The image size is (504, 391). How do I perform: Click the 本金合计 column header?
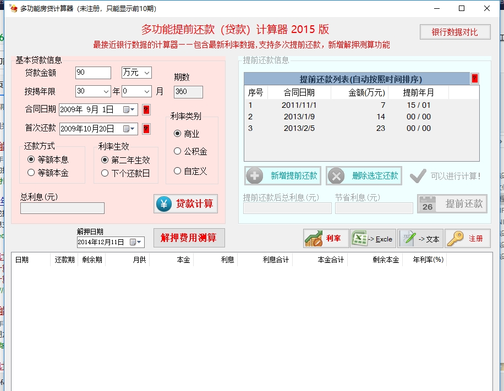[320, 260]
